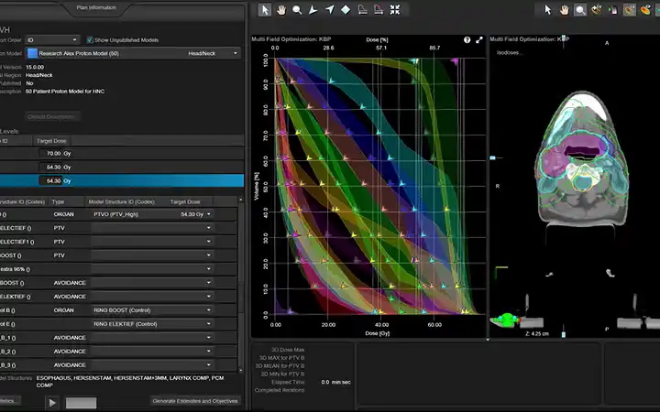660x412 pixels.
Task: Click Generate Estimates and Objectives button
Action: (194, 400)
